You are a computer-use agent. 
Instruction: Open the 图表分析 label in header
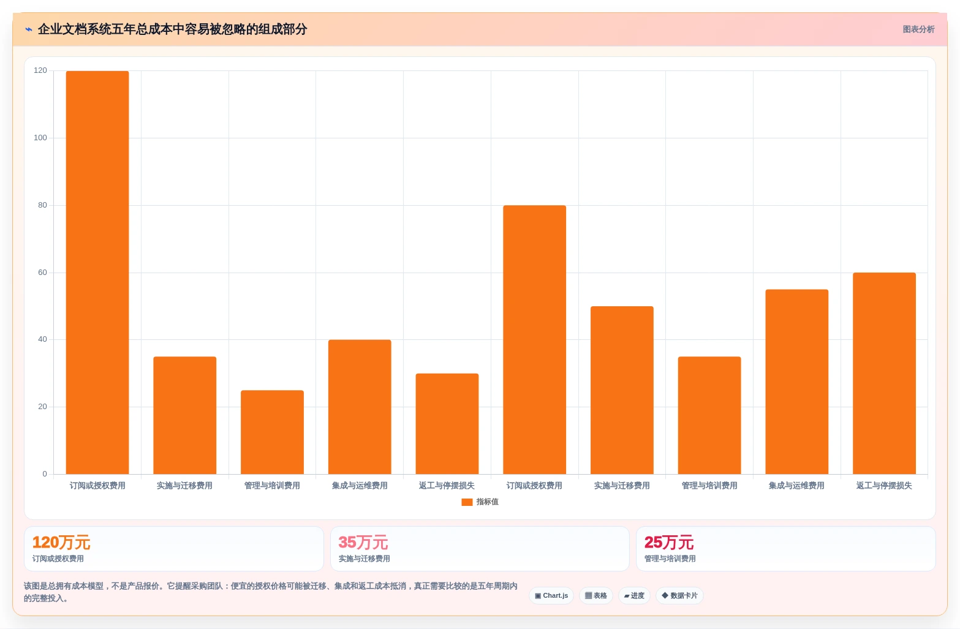918,29
